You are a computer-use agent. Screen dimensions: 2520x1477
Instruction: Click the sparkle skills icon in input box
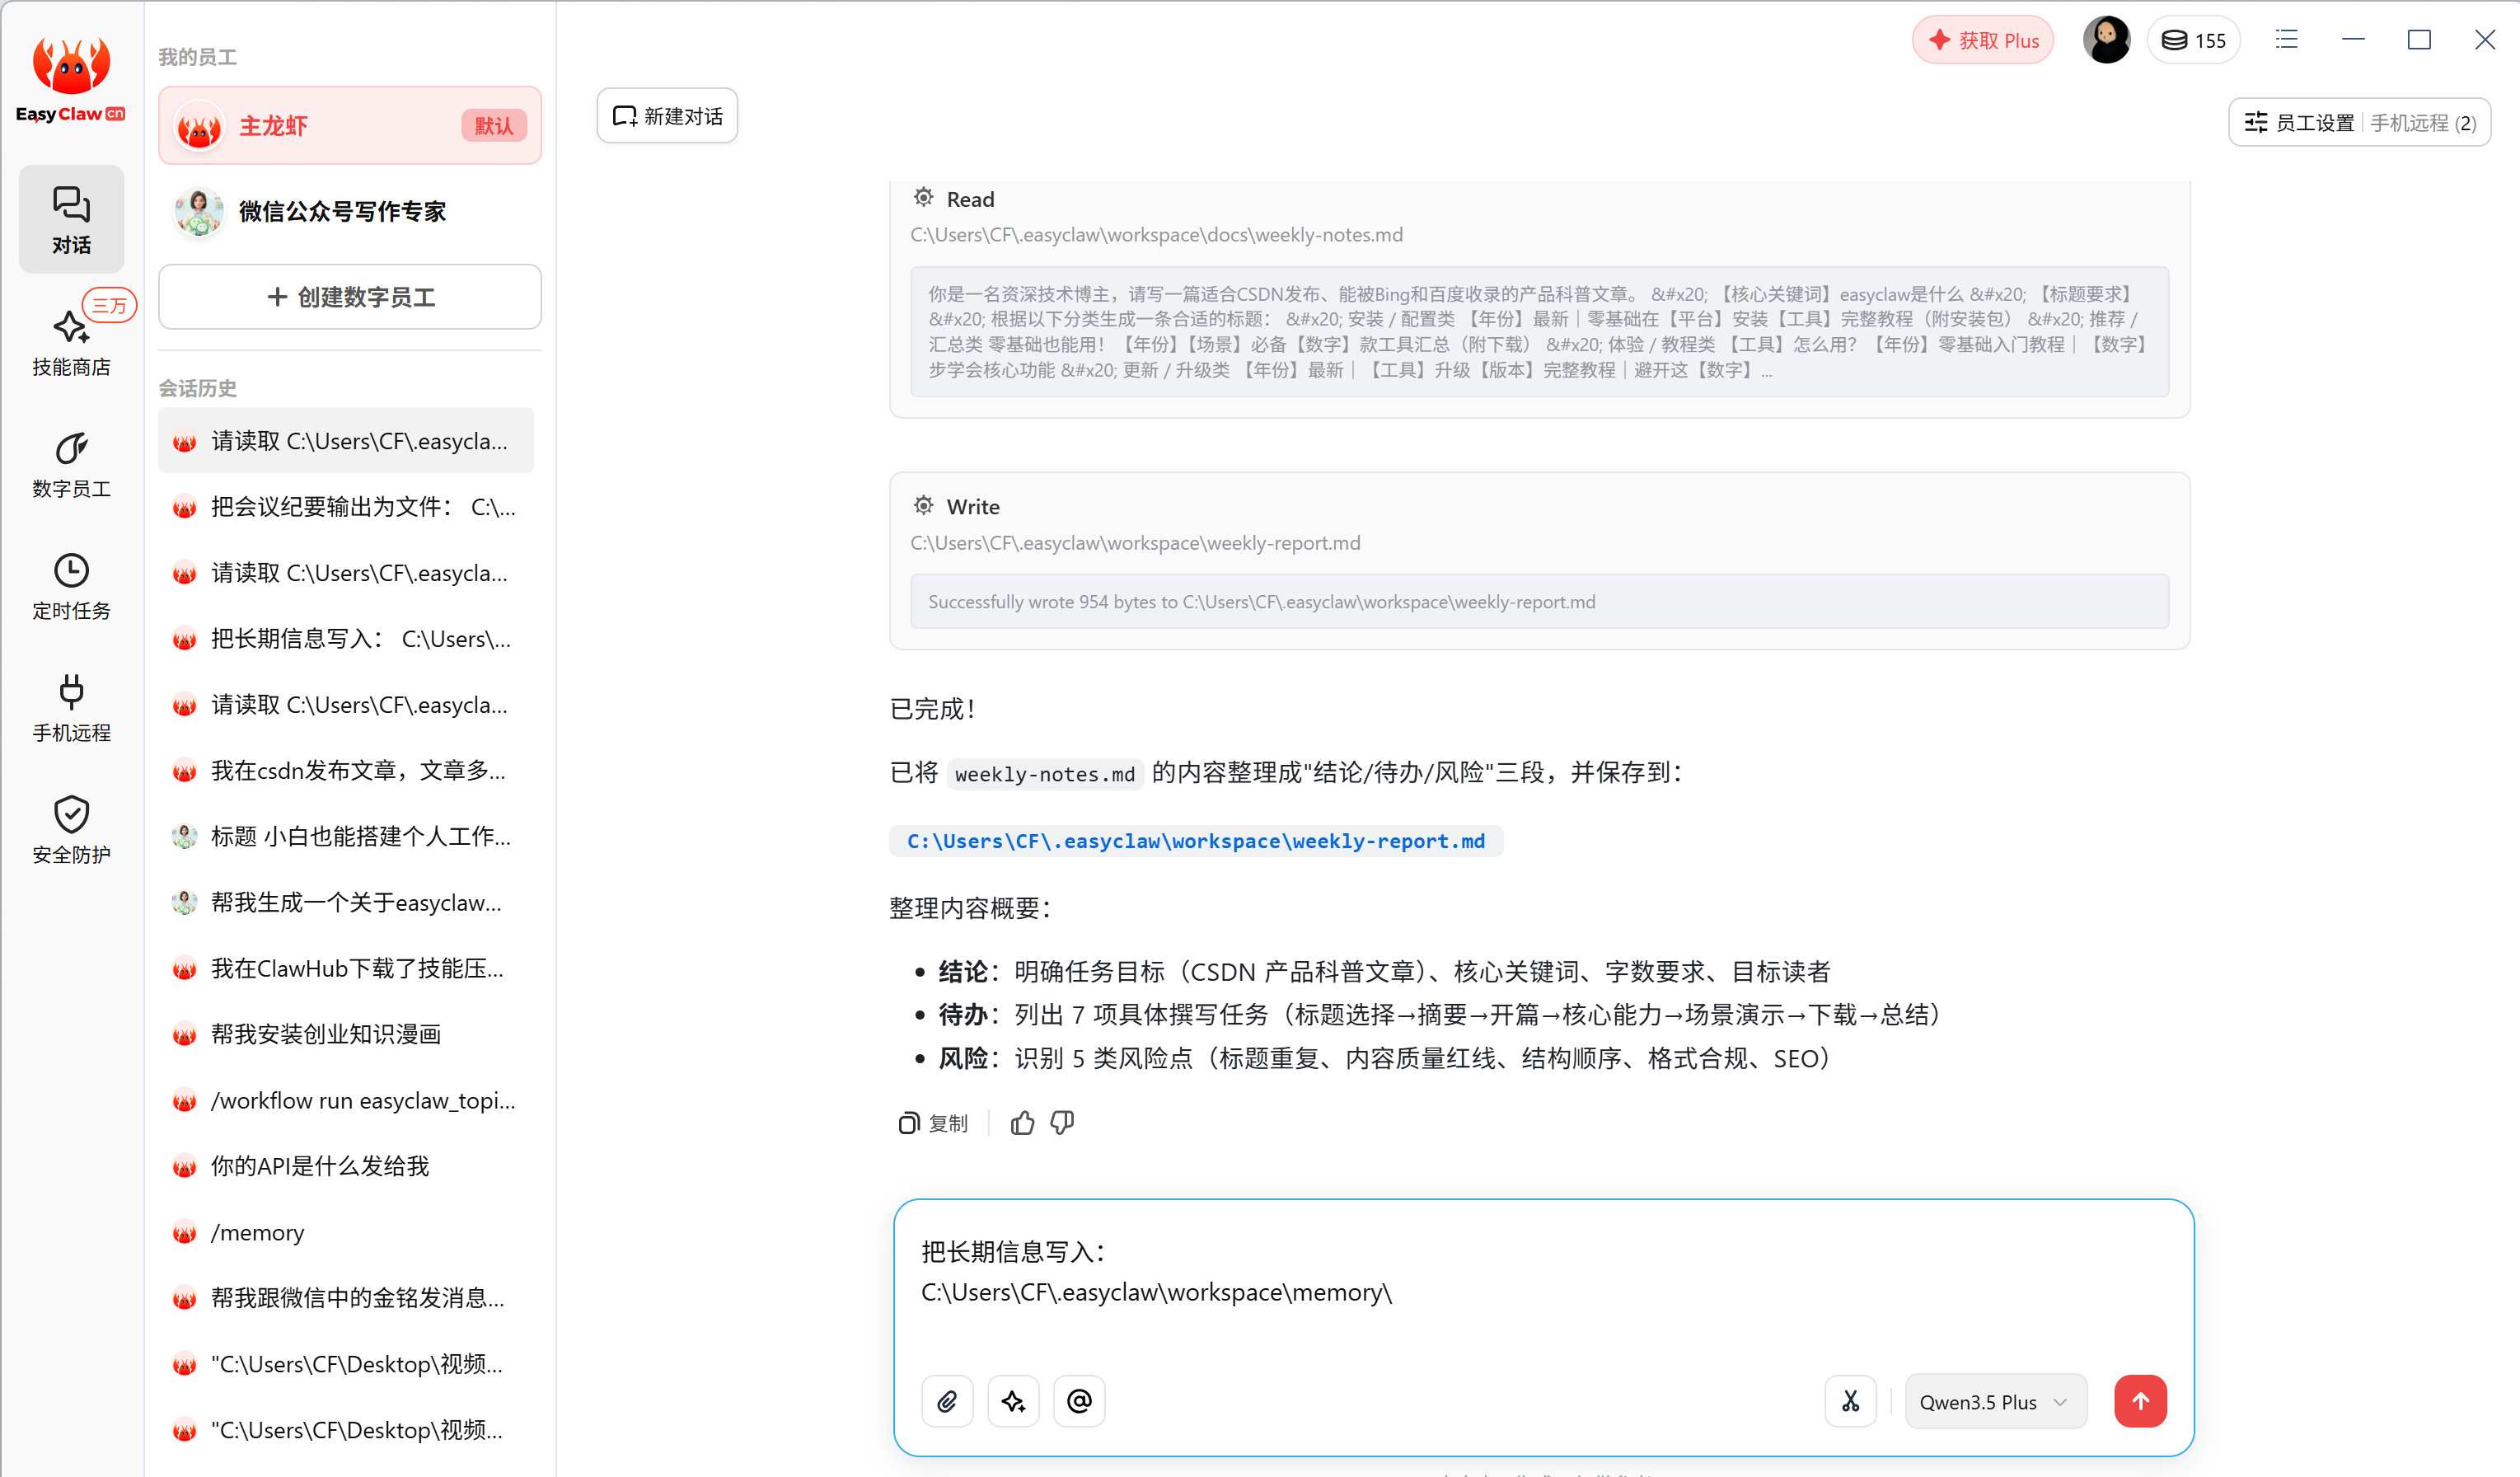click(x=1013, y=1401)
